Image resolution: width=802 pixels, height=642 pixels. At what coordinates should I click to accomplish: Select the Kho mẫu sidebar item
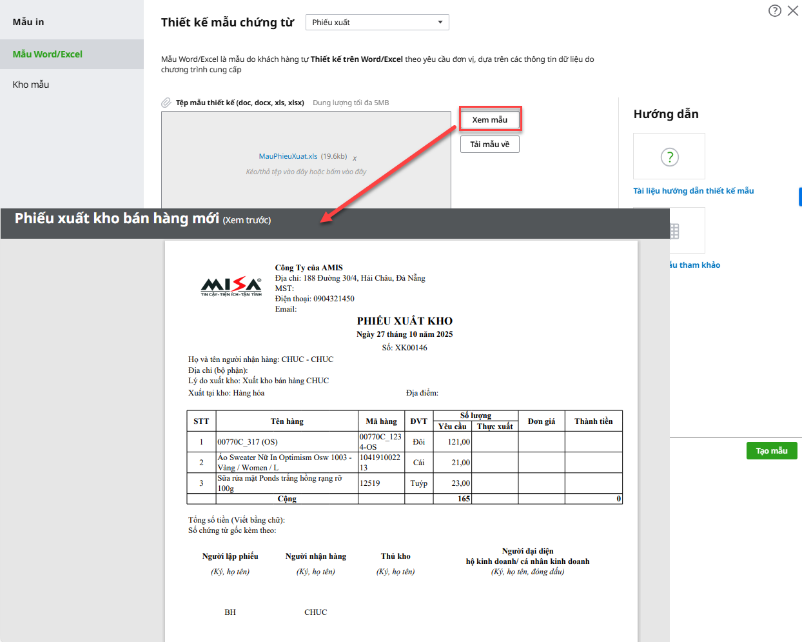pyautogui.click(x=31, y=85)
